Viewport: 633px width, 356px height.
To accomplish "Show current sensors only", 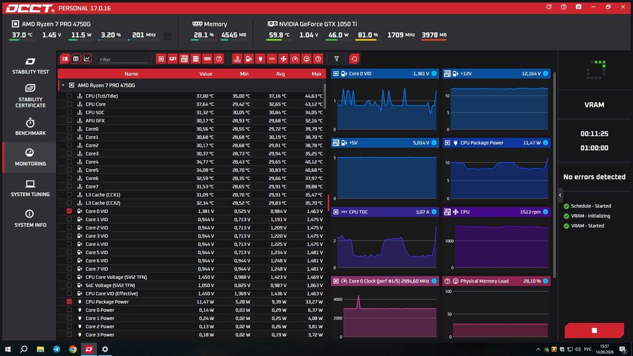I will click(x=272, y=59).
